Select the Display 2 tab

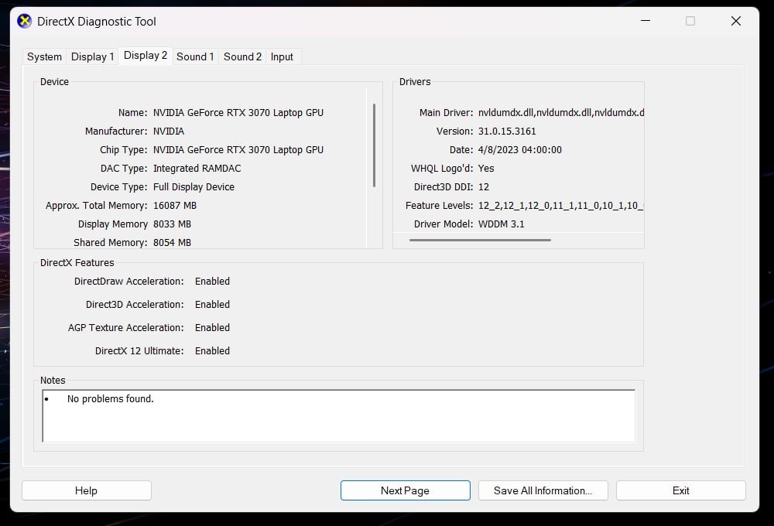coord(146,55)
